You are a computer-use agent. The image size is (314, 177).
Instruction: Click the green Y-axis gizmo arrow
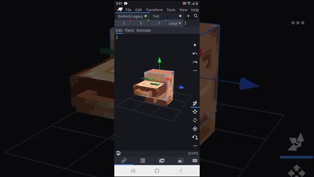point(159,60)
